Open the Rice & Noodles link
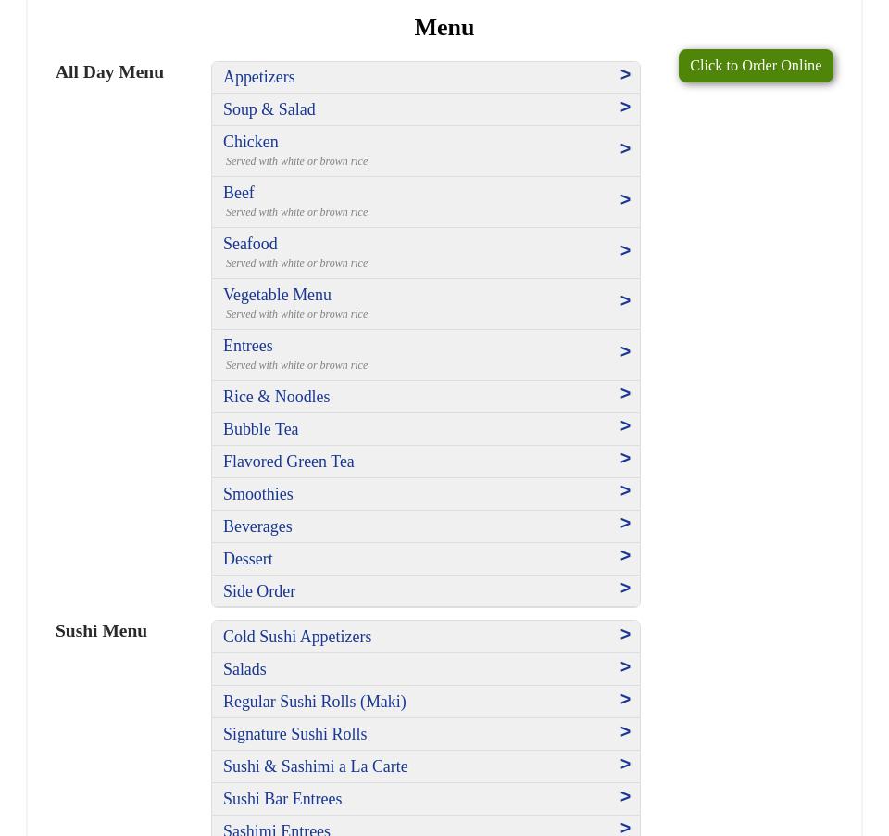Viewport: 889px width, 836px height. pos(276,397)
